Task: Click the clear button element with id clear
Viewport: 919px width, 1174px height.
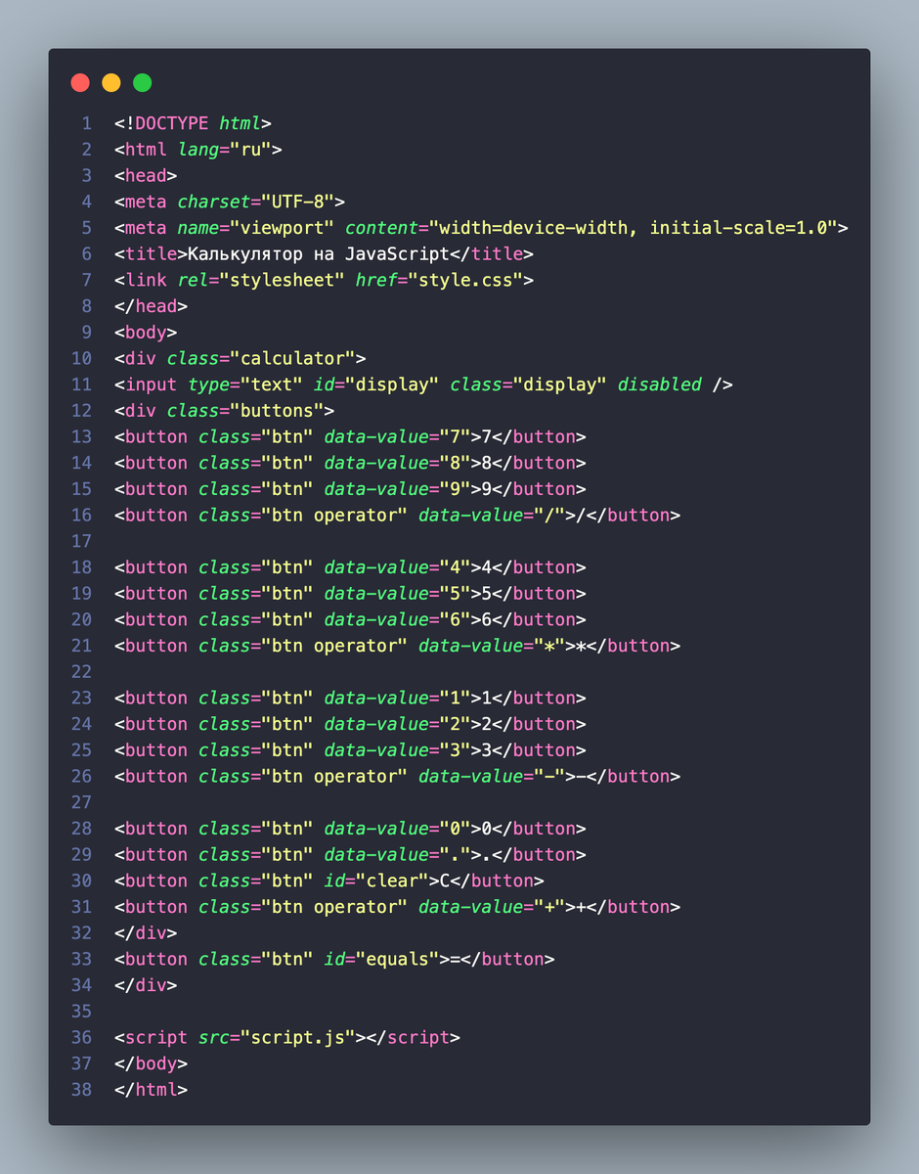Action: [x=332, y=880]
